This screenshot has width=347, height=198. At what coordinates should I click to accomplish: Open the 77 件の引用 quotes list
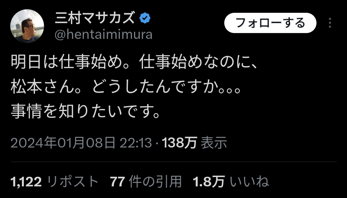[146, 182]
